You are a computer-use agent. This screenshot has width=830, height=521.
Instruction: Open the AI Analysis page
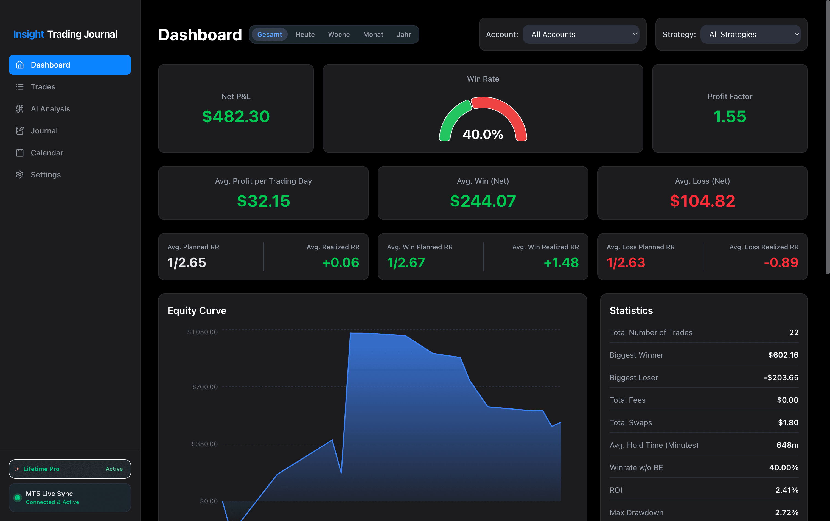pyautogui.click(x=70, y=109)
